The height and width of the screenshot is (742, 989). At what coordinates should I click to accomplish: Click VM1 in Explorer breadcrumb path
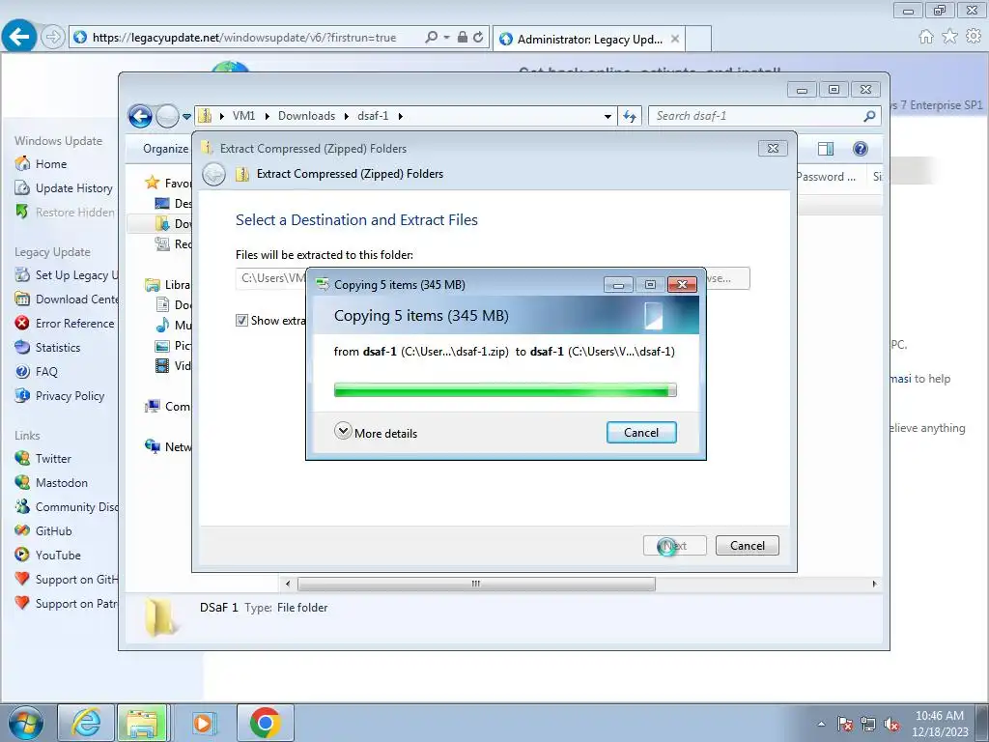click(x=243, y=116)
